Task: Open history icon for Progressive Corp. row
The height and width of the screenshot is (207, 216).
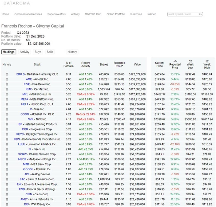Action: tap(7, 129)
